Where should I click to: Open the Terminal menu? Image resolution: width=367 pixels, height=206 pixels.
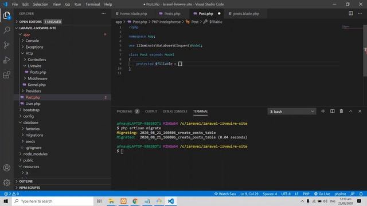point(92,4)
